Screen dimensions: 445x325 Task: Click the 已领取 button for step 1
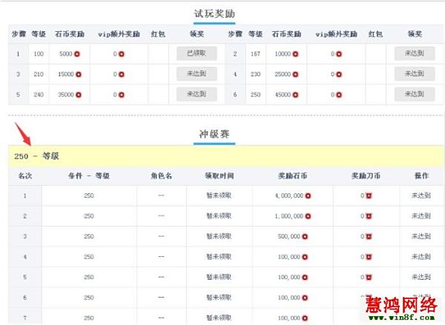(197, 53)
